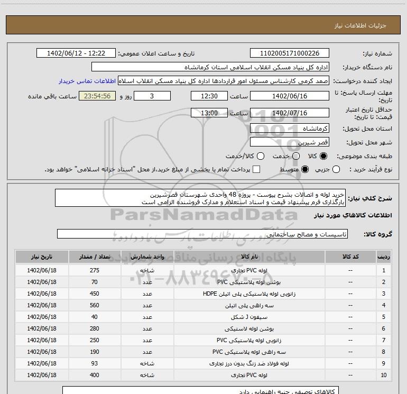Click quantity 275 in row 1
This screenshot has height=394, width=407.
(x=95, y=270)
